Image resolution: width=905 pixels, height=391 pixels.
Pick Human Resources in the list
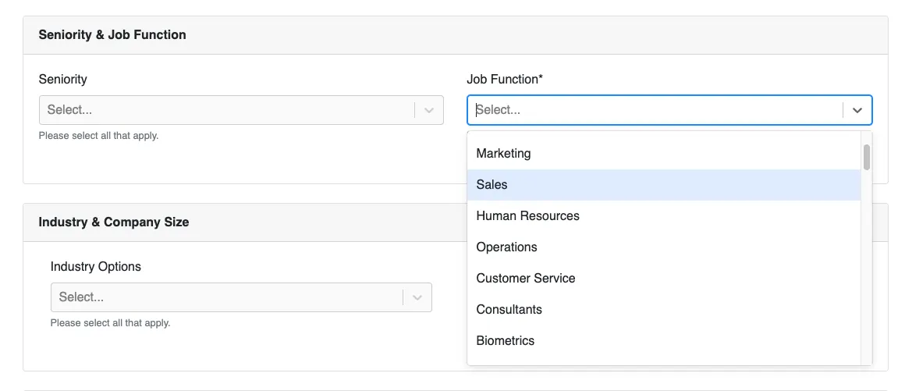pos(664,216)
